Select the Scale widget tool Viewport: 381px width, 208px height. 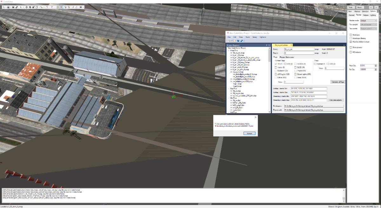tap(33, 7)
